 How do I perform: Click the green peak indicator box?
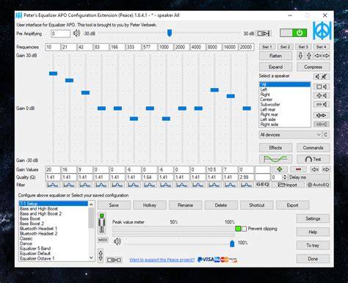click(x=238, y=229)
